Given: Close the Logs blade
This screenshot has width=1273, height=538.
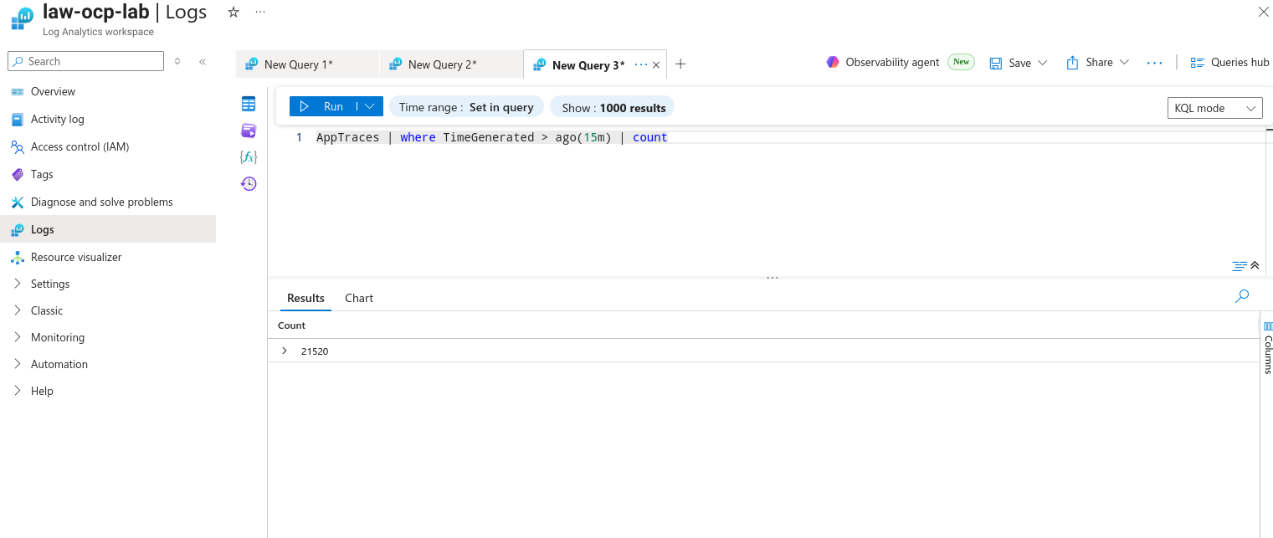Looking at the screenshot, I should 1263,12.
